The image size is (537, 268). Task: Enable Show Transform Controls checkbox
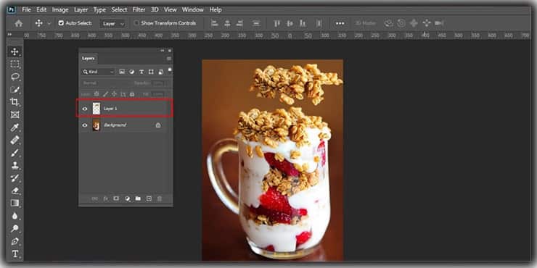tap(136, 23)
